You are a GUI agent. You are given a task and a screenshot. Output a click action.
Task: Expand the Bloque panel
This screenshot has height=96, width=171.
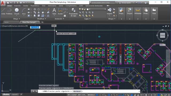[112, 19]
